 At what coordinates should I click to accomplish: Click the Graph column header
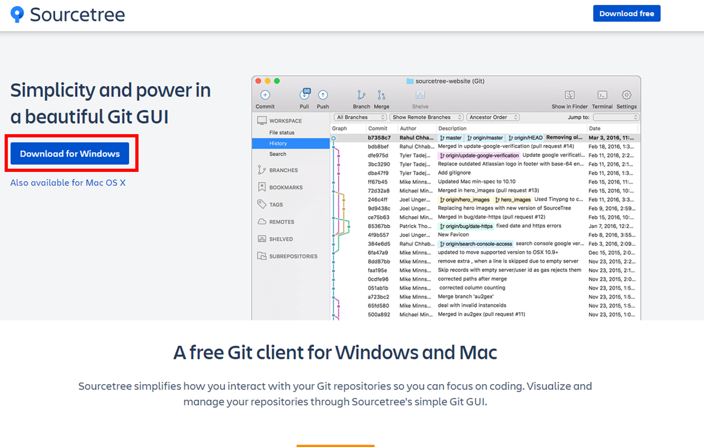coord(339,128)
